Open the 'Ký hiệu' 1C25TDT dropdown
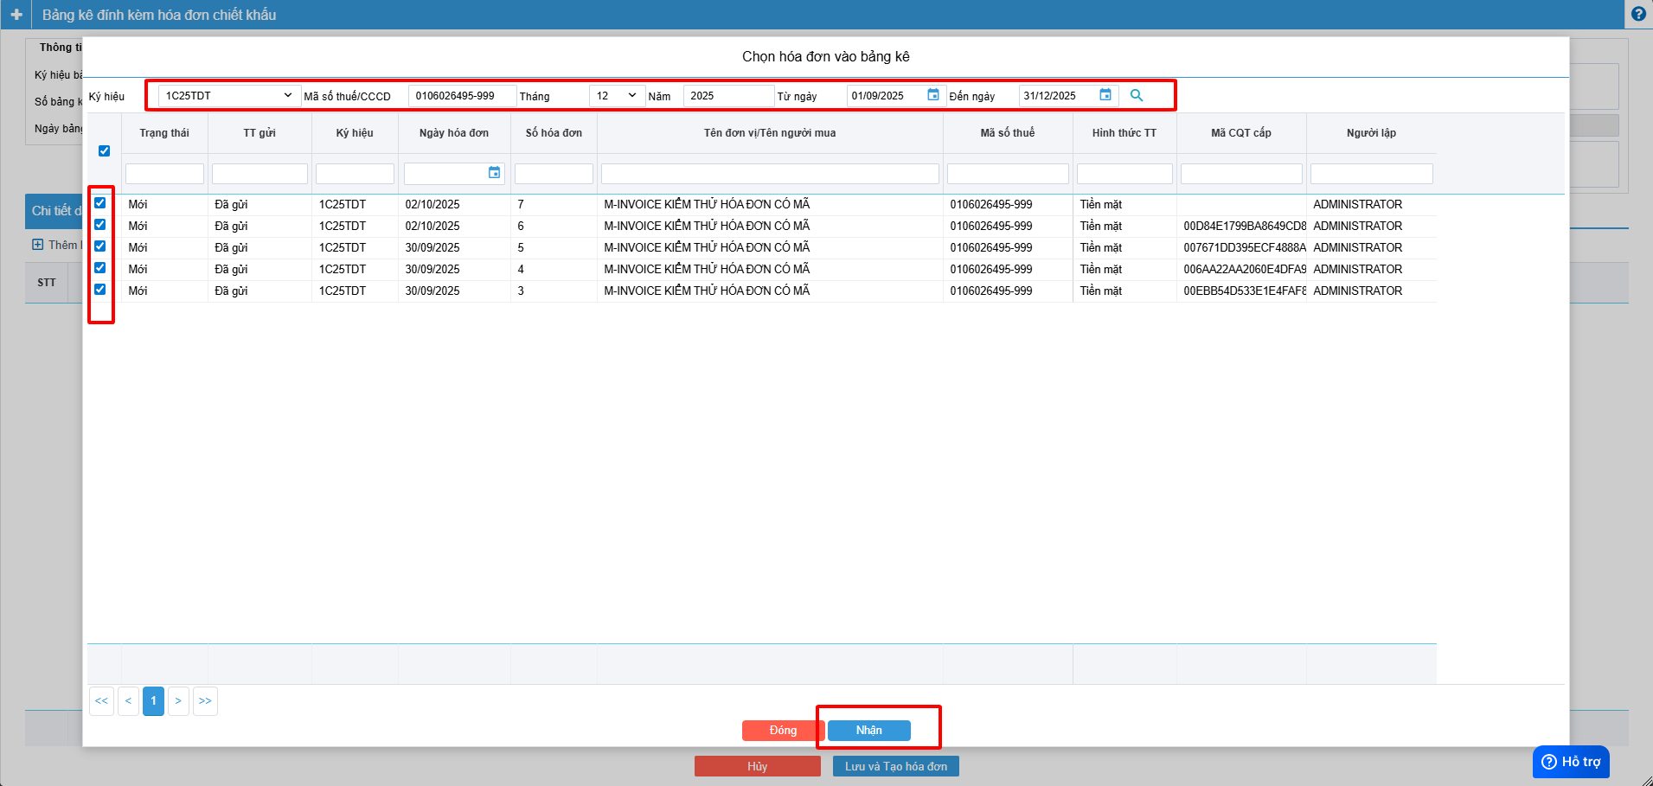The image size is (1653, 786). tap(228, 96)
